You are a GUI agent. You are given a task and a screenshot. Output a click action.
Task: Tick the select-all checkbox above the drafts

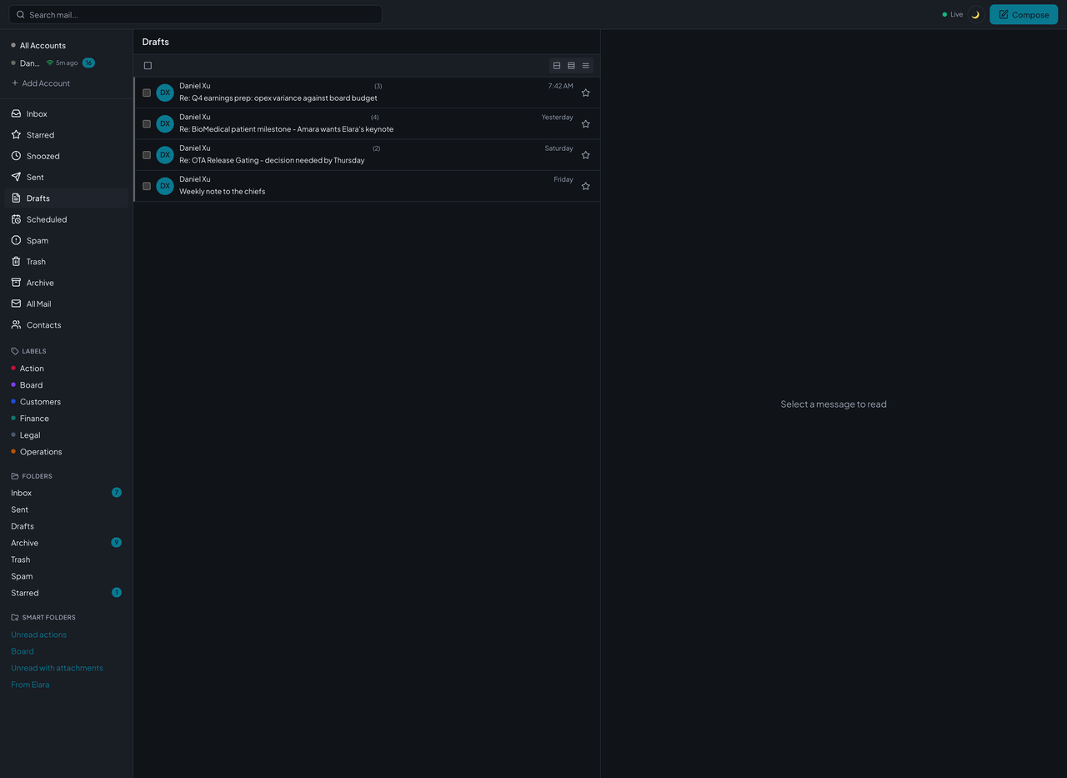click(148, 66)
